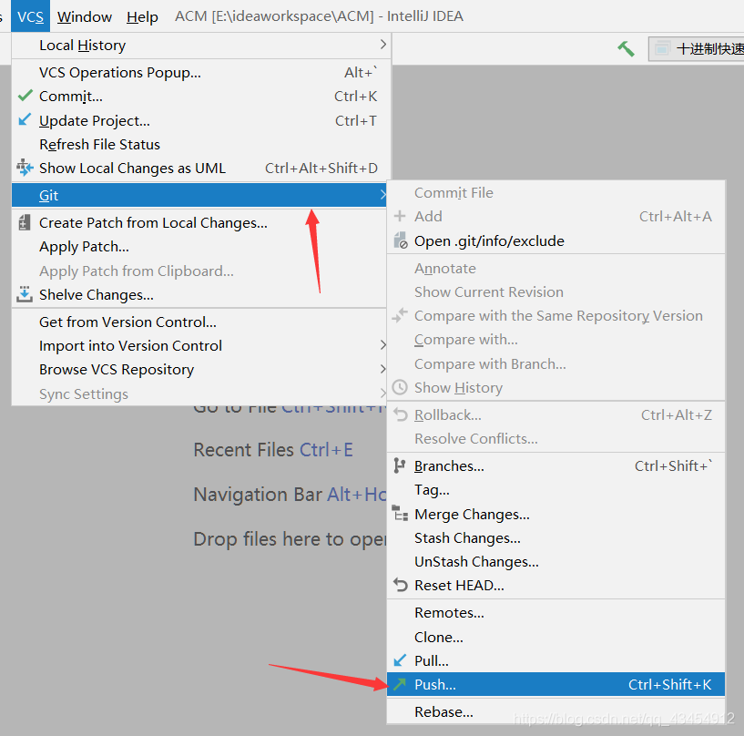This screenshot has height=736, width=744.
Task: Click the highlighted Push entry
Action: pyautogui.click(x=435, y=684)
